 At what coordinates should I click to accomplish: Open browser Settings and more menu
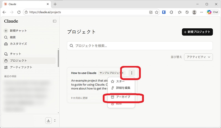click(202, 12)
